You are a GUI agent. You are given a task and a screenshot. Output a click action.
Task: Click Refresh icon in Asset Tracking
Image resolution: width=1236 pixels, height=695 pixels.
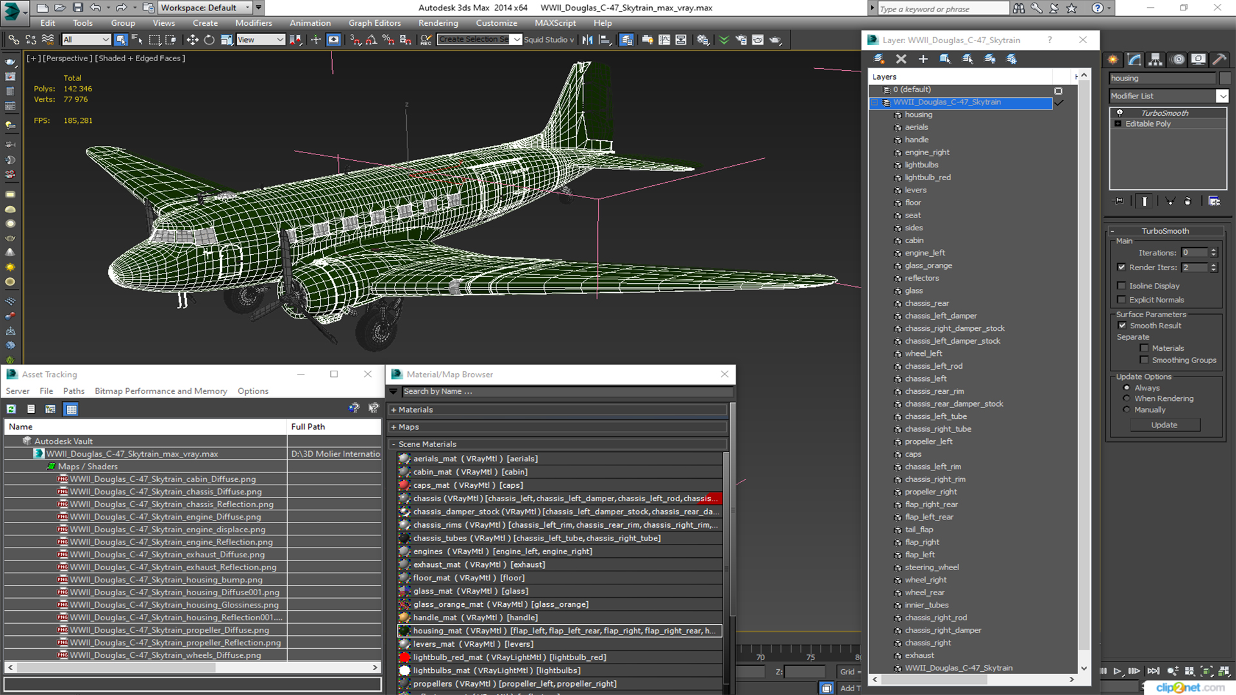coord(12,409)
